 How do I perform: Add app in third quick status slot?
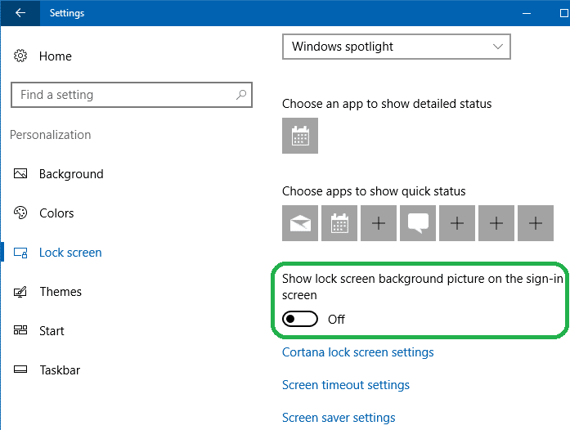379,223
